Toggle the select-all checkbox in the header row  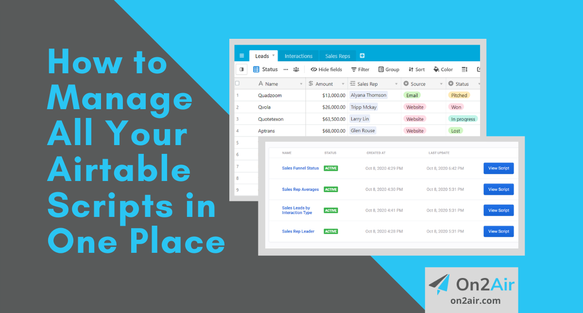237,83
